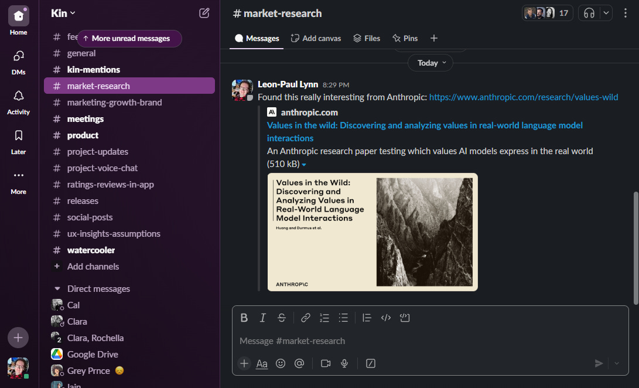This screenshot has width=639, height=388.
Task: Open the kin-mentions channel
Action: click(129, 70)
